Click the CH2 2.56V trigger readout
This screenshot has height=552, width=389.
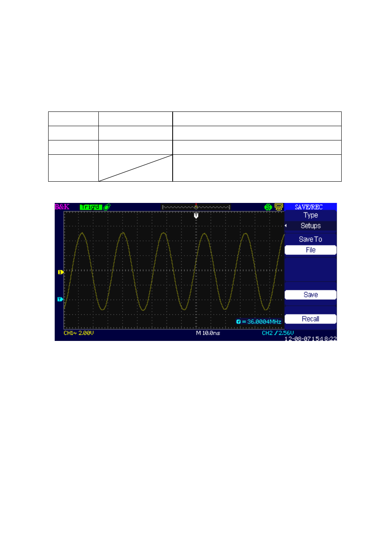click(x=278, y=333)
